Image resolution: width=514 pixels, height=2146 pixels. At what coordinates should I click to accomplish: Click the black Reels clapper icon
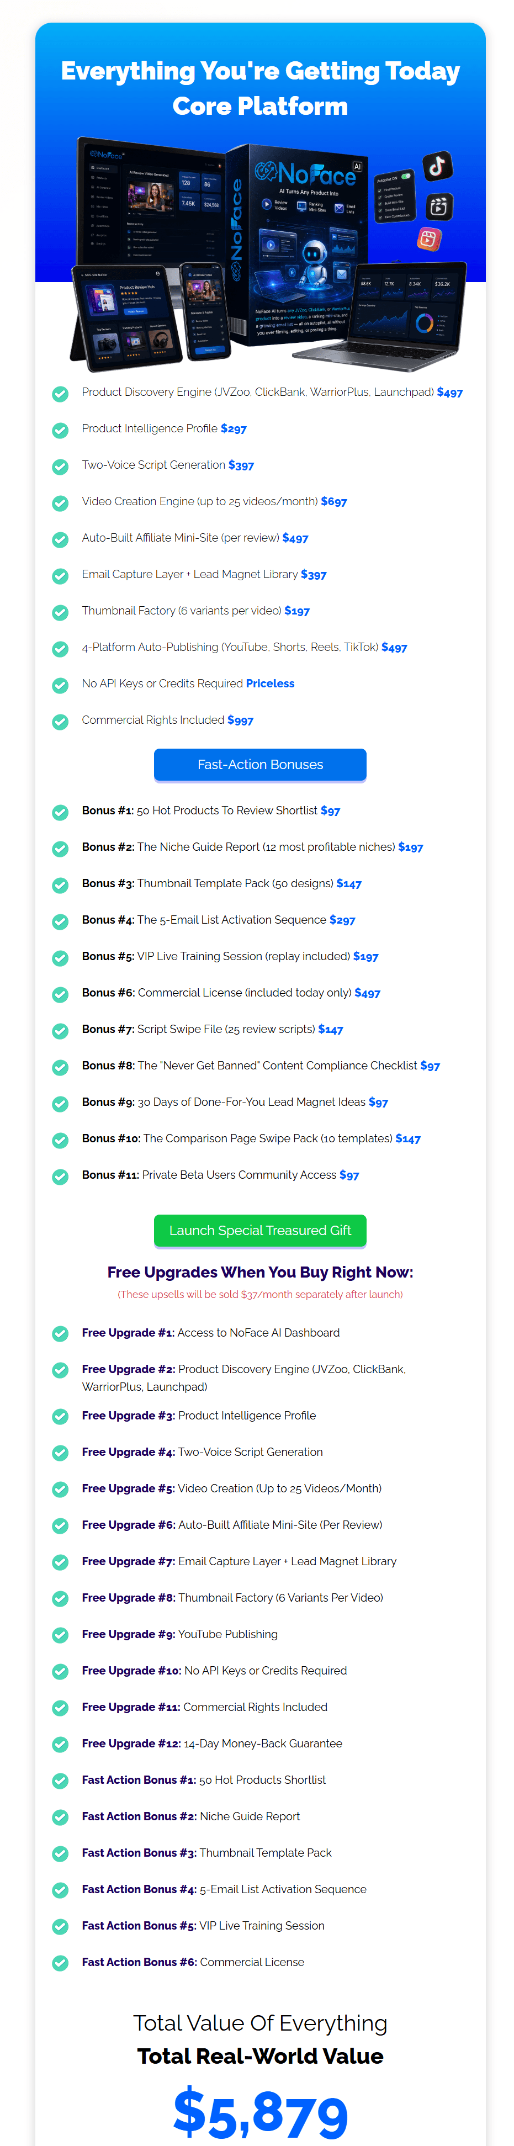439,206
